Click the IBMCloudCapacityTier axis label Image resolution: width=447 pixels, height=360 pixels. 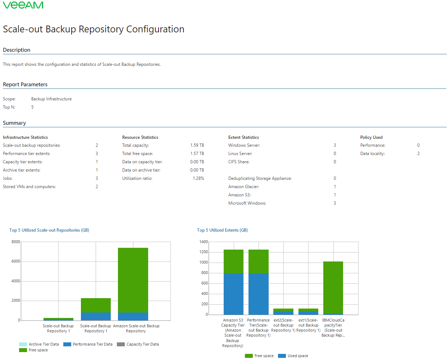[x=333, y=328]
